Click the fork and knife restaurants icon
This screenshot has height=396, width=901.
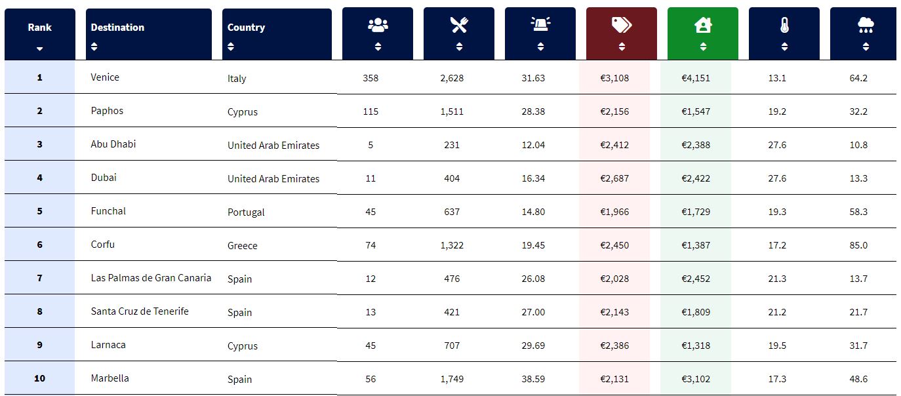[x=459, y=26]
